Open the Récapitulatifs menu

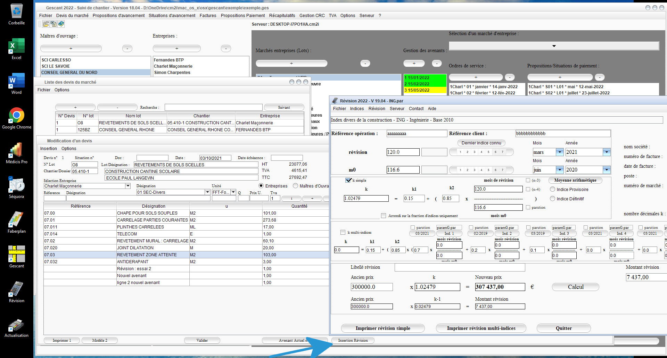pyautogui.click(x=282, y=16)
